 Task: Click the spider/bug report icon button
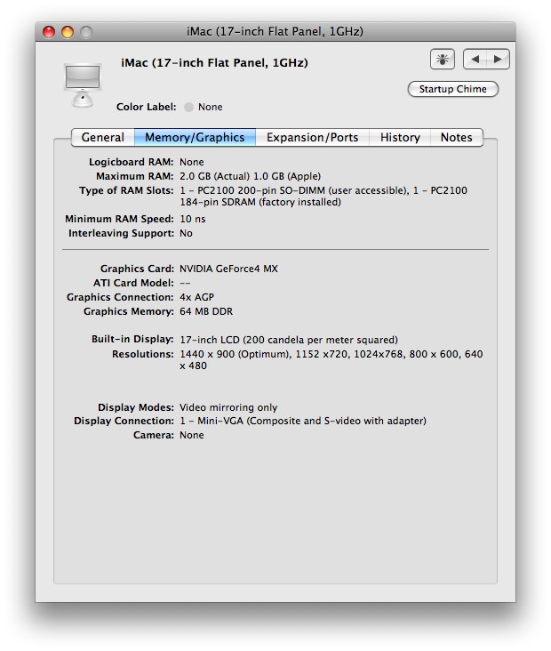443,59
